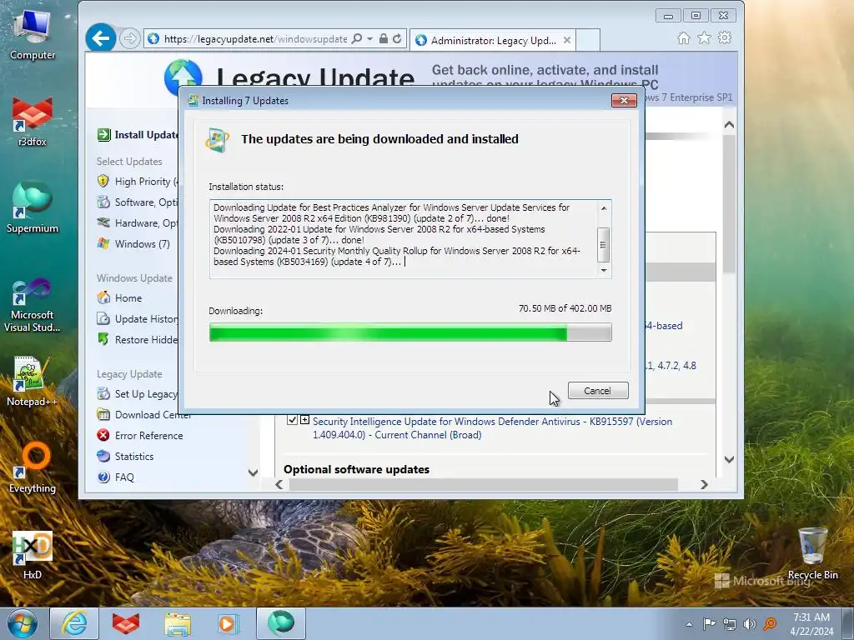Click Install Updates in the sidebar
The height and width of the screenshot is (640, 854).
[146, 135]
